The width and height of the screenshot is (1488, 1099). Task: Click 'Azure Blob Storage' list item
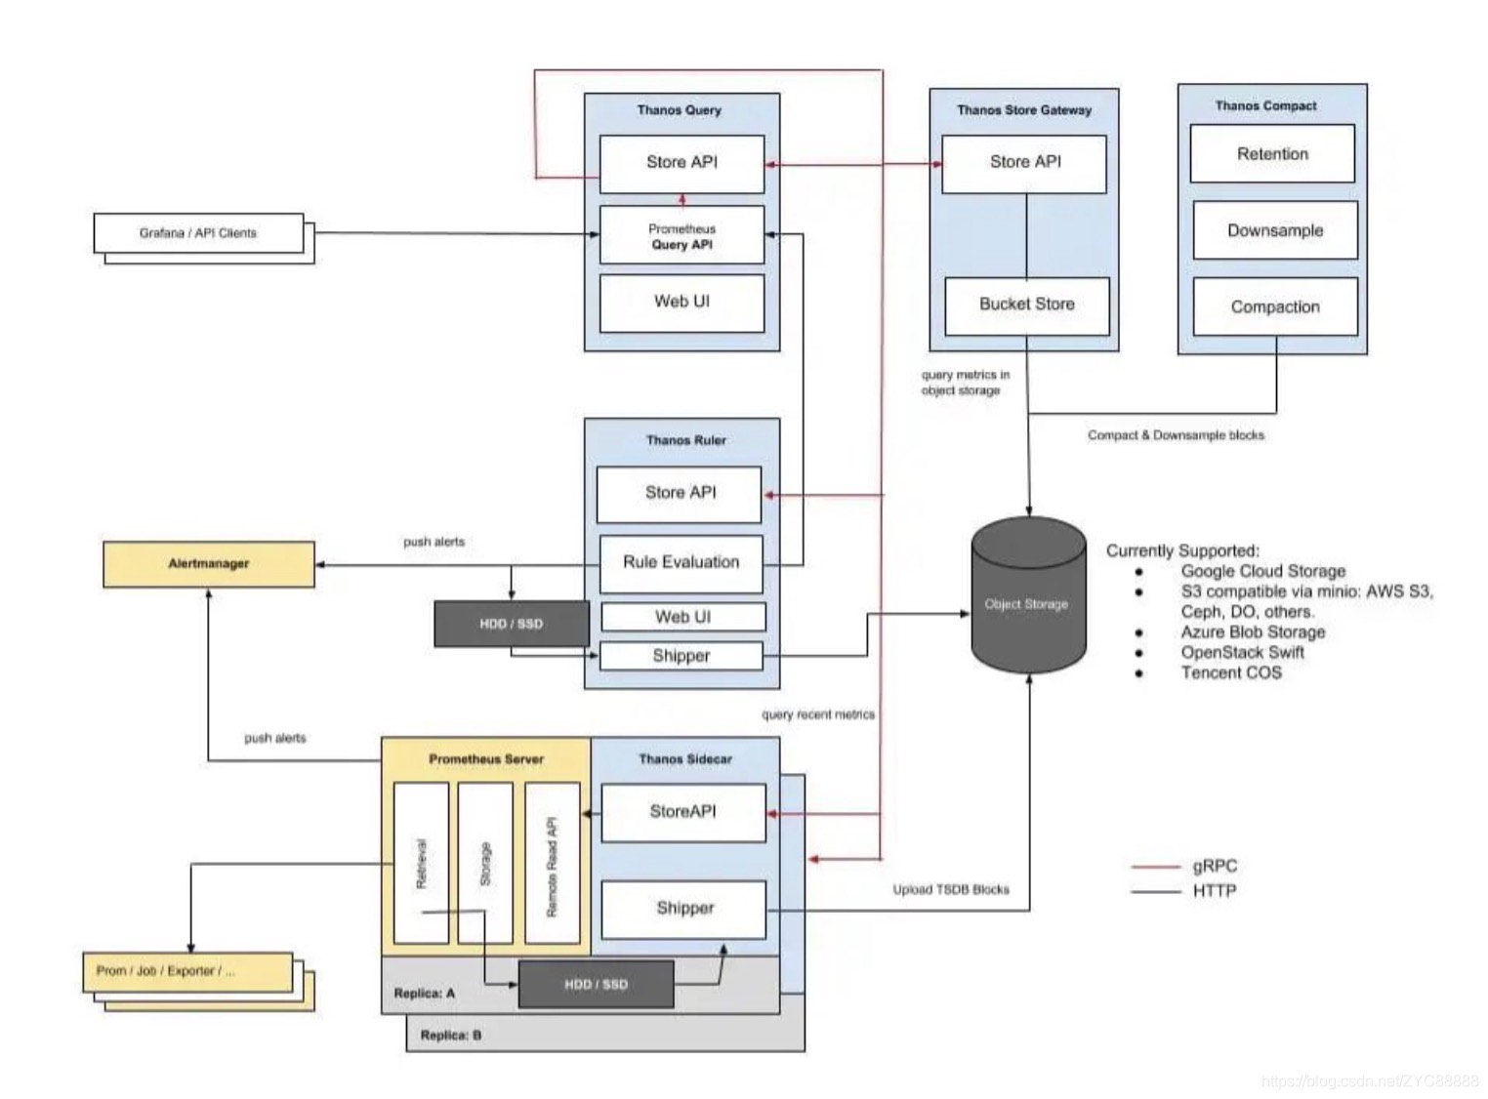coord(1253,632)
